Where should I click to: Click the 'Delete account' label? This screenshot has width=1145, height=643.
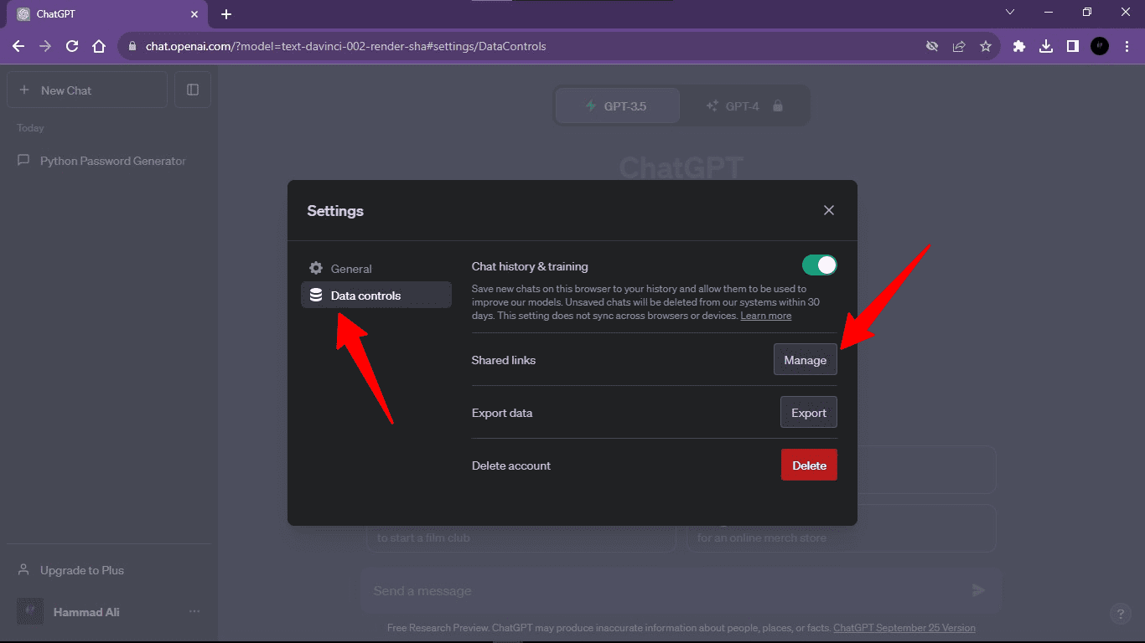[511, 466]
